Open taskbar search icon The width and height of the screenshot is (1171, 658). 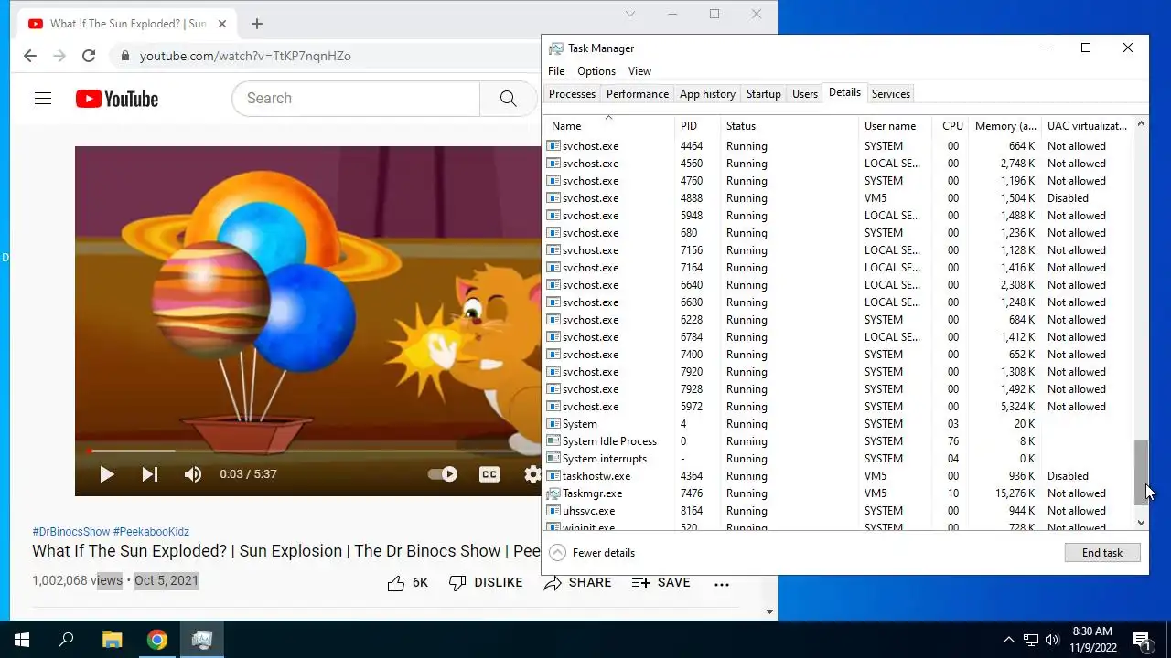66,640
